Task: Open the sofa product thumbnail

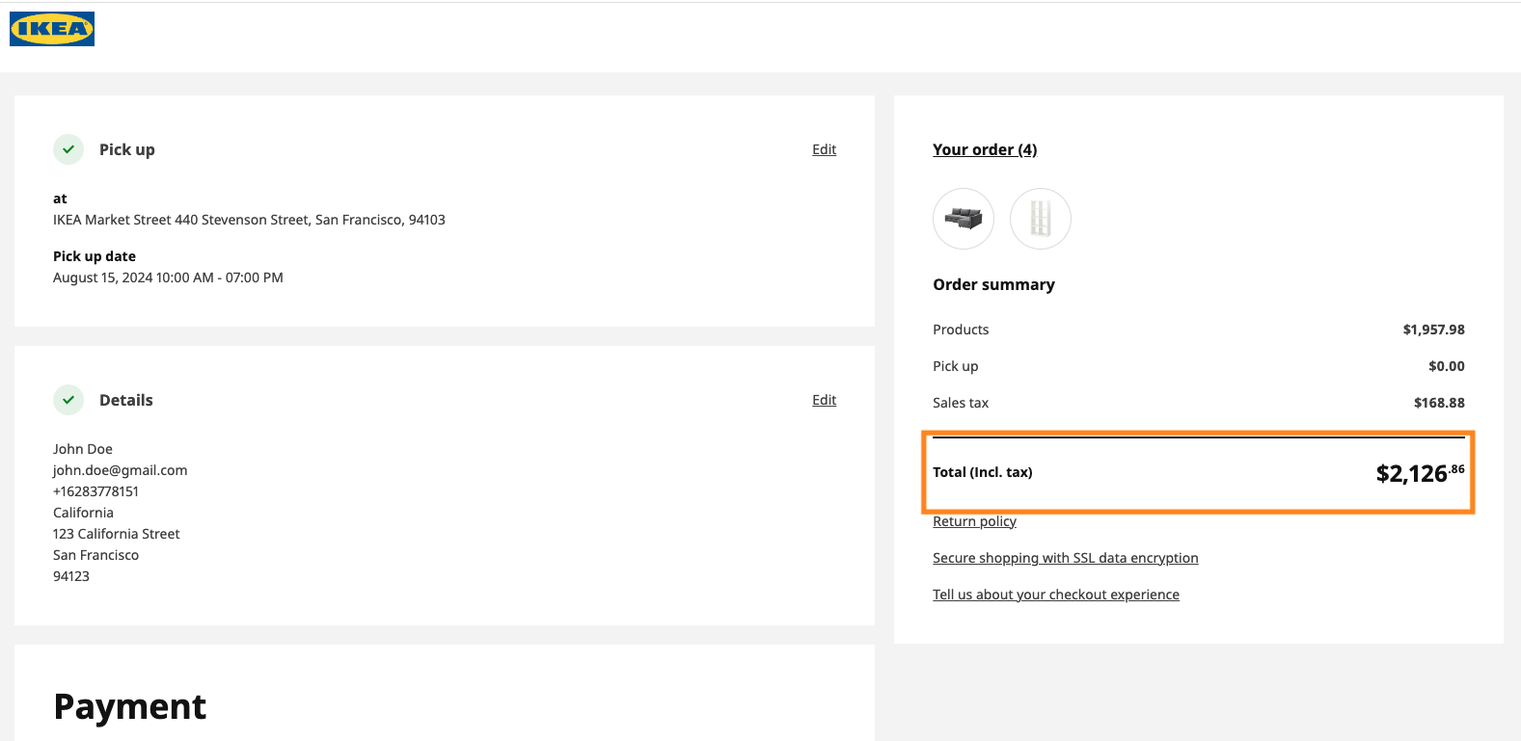Action: pos(963,219)
